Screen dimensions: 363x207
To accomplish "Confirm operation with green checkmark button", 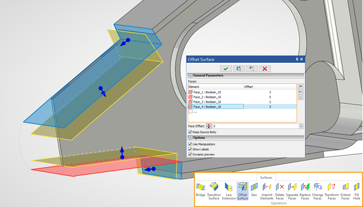I will coord(226,69).
